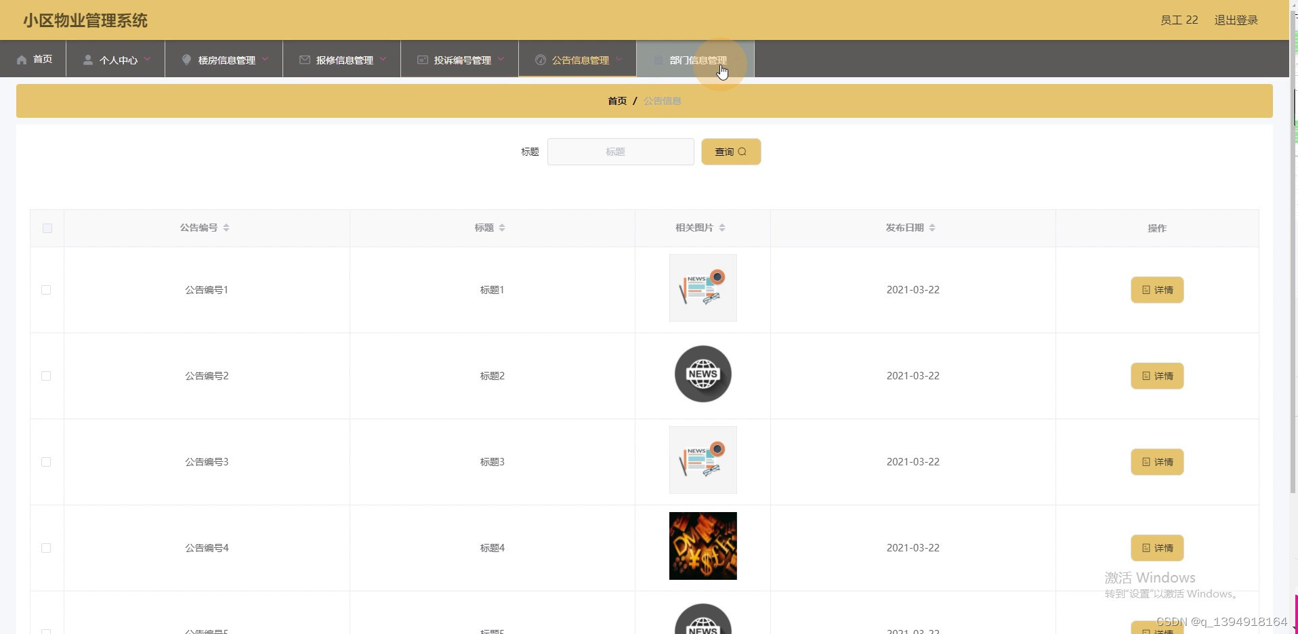Viewport: 1298px width, 634px height.
Task: Click the 查询 search button
Action: tap(731, 152)
